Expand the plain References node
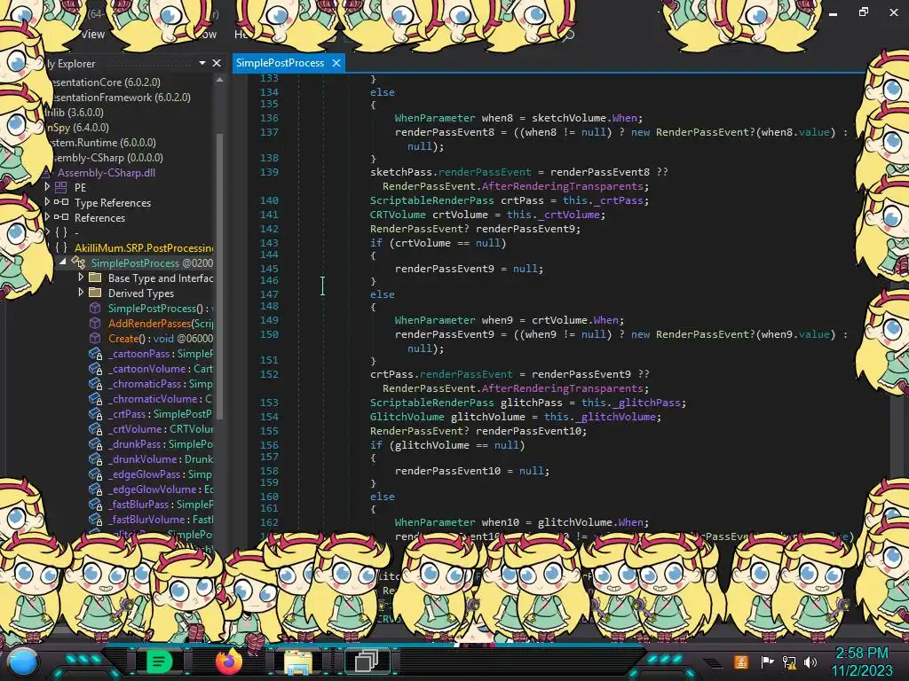The height and width of the screenshot is (681, 909). [48, 216]
